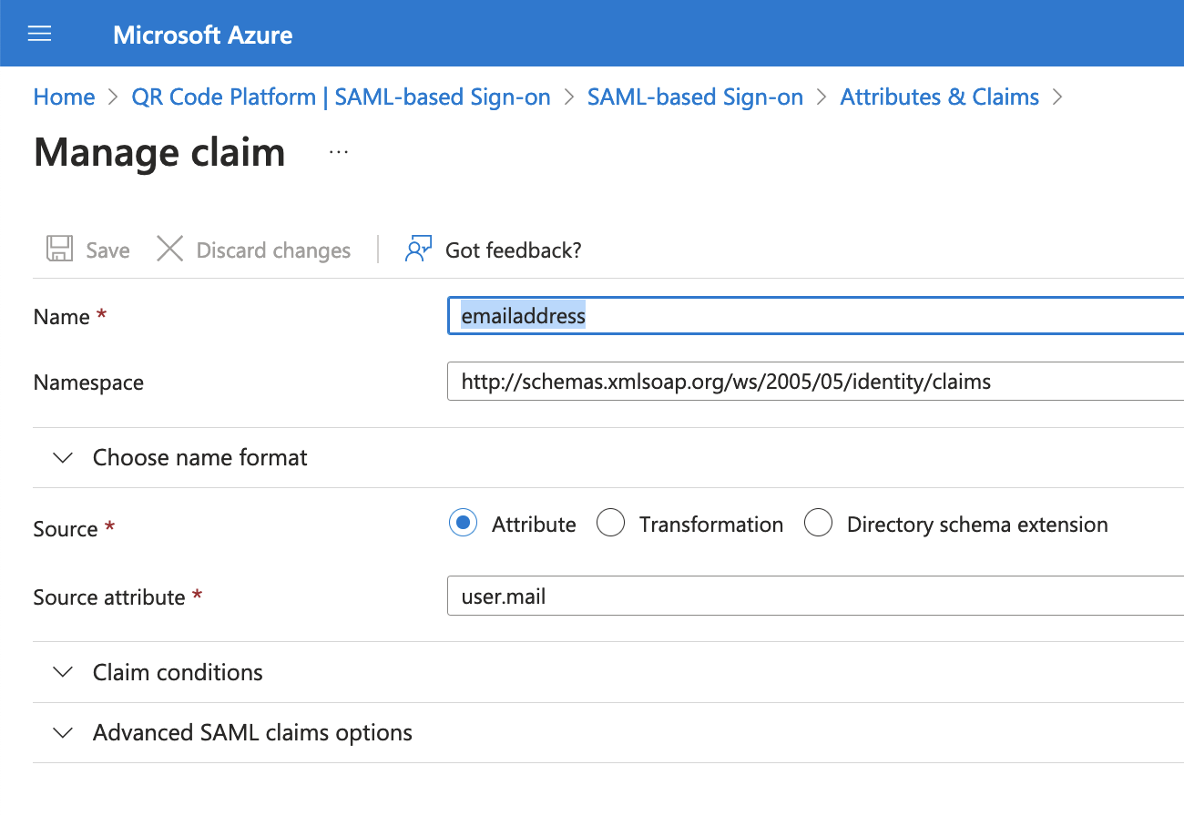Click the Source attribute label
Viewport: 1184px width, 816px height.
[x=109, y=597]
